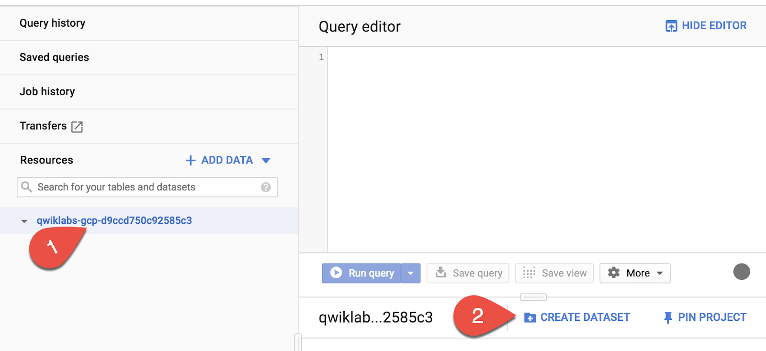Open the More dropdown caret

(660, 273)
